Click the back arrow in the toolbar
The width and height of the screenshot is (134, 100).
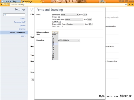pos(2,4)
